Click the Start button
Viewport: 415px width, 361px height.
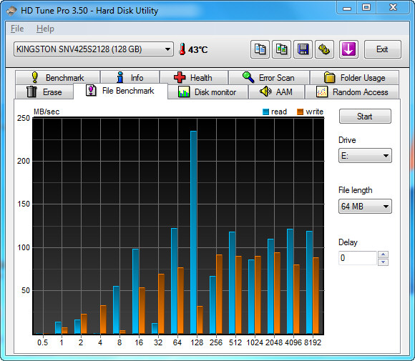pyautogui.click(x=365, y=117)
